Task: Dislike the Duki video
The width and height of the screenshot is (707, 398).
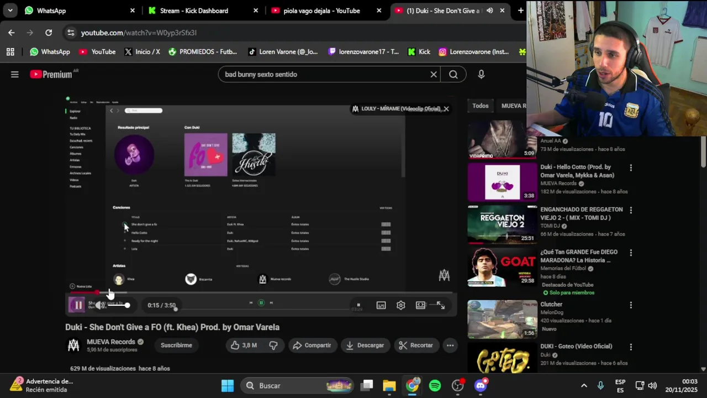Action: (x=273, y=345)
